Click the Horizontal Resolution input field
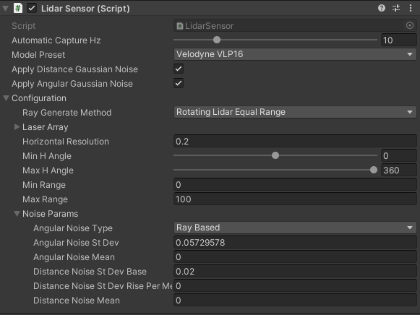 295,142
